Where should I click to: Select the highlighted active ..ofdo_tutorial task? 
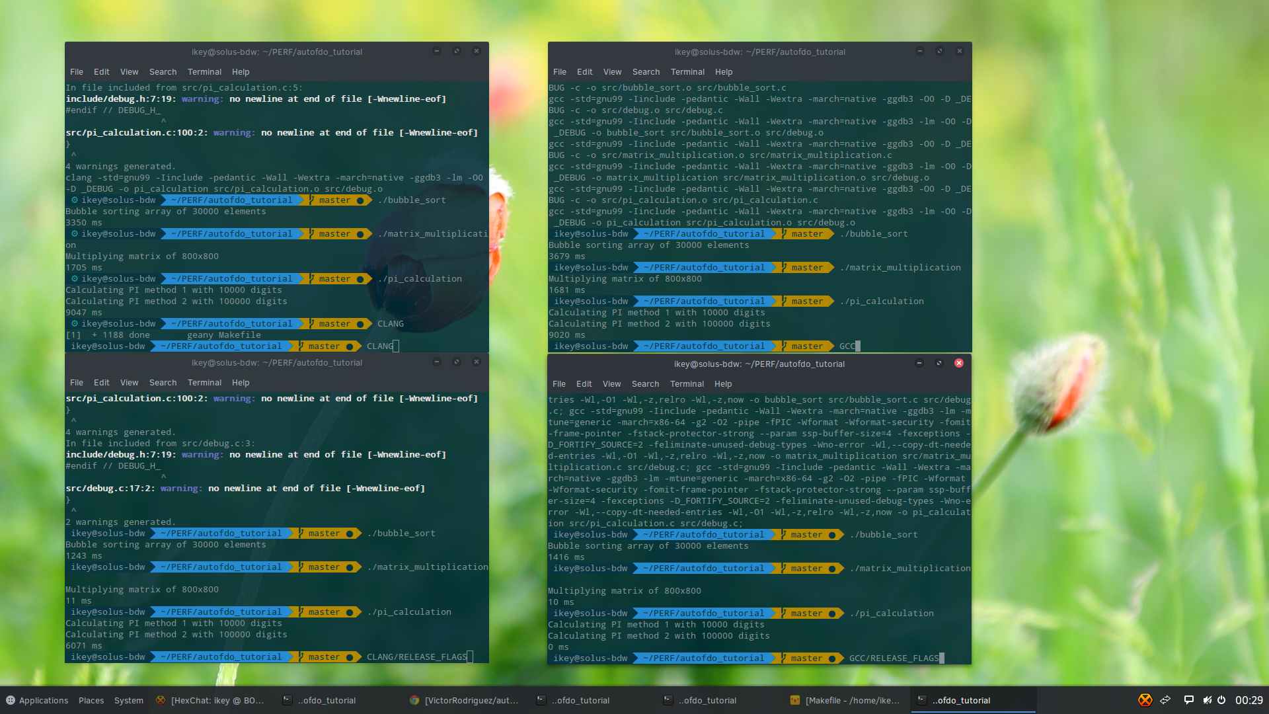[x=972, y=700]
